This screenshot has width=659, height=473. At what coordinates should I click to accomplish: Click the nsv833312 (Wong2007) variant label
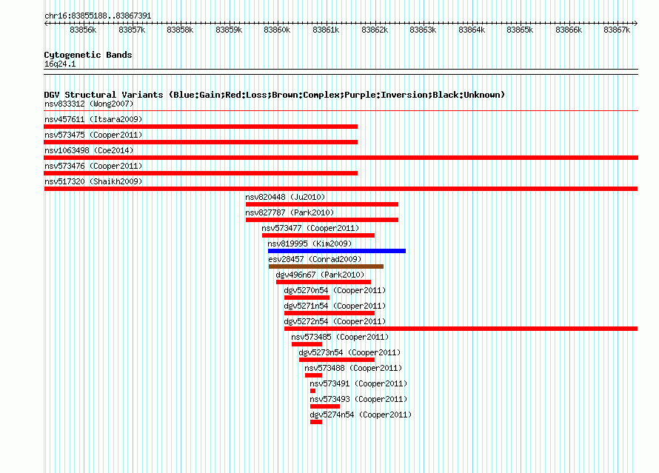coord(89,104)
